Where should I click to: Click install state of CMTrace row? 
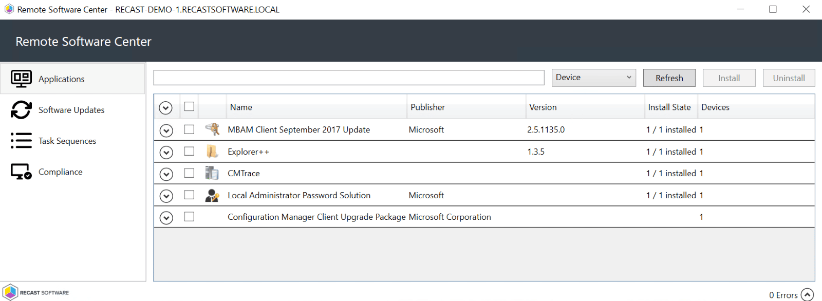tap(671, 173)
